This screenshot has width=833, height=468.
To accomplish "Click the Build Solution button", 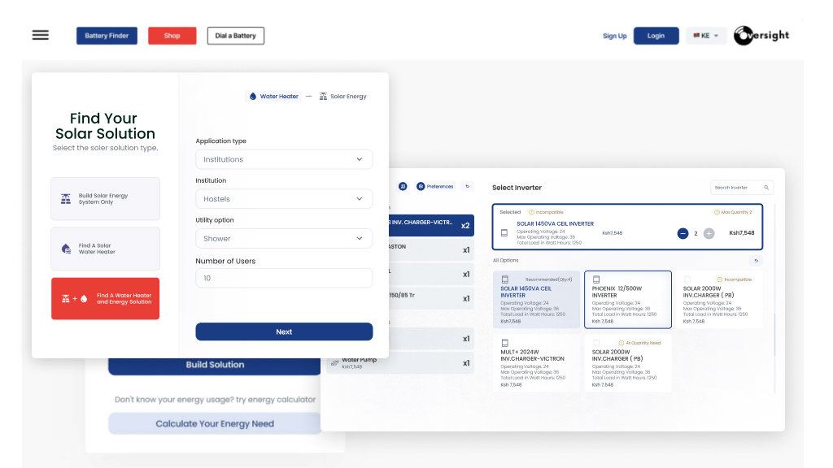I will [x=215, y=366].
